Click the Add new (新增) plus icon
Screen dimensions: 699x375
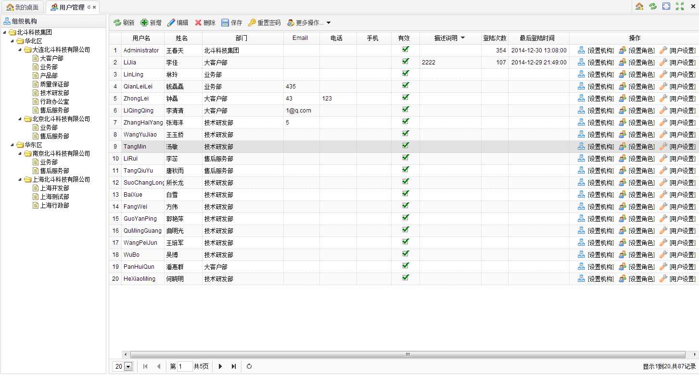tap(144, 23)
